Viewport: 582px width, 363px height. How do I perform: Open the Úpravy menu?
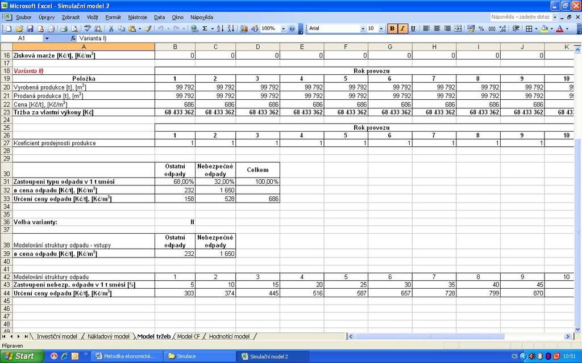47,18
